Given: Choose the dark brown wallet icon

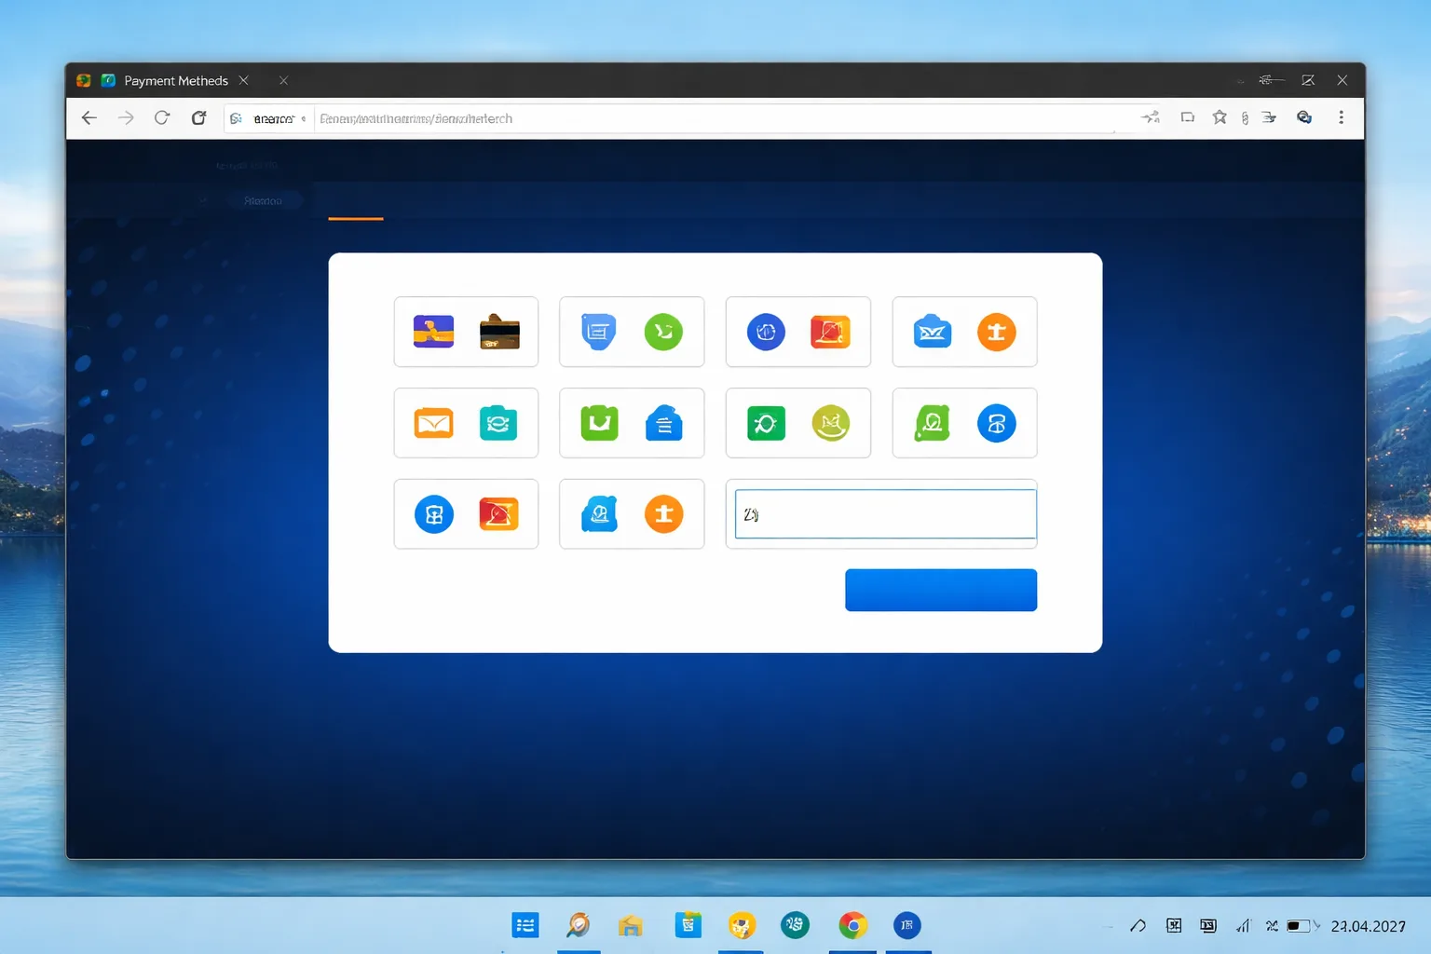Looking at the screenshot, I should pyautogui.click(x=499, y=332).
